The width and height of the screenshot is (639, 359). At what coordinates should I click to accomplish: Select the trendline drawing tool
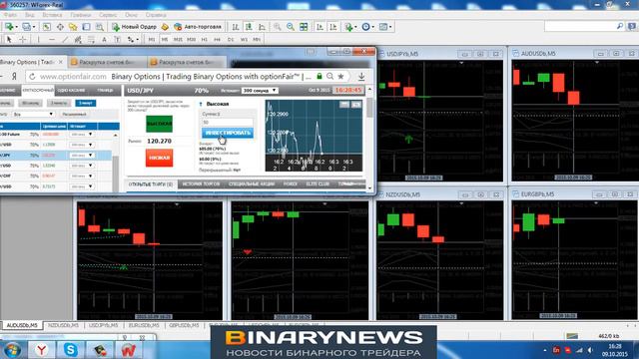tap(65, 40)
